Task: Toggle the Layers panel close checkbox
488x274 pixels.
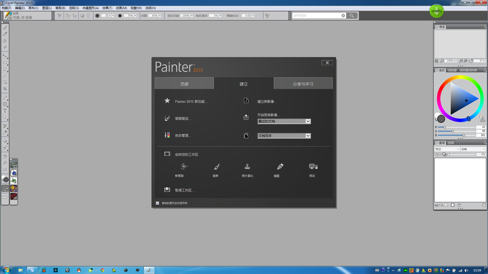Action: (x=437, y=143)
